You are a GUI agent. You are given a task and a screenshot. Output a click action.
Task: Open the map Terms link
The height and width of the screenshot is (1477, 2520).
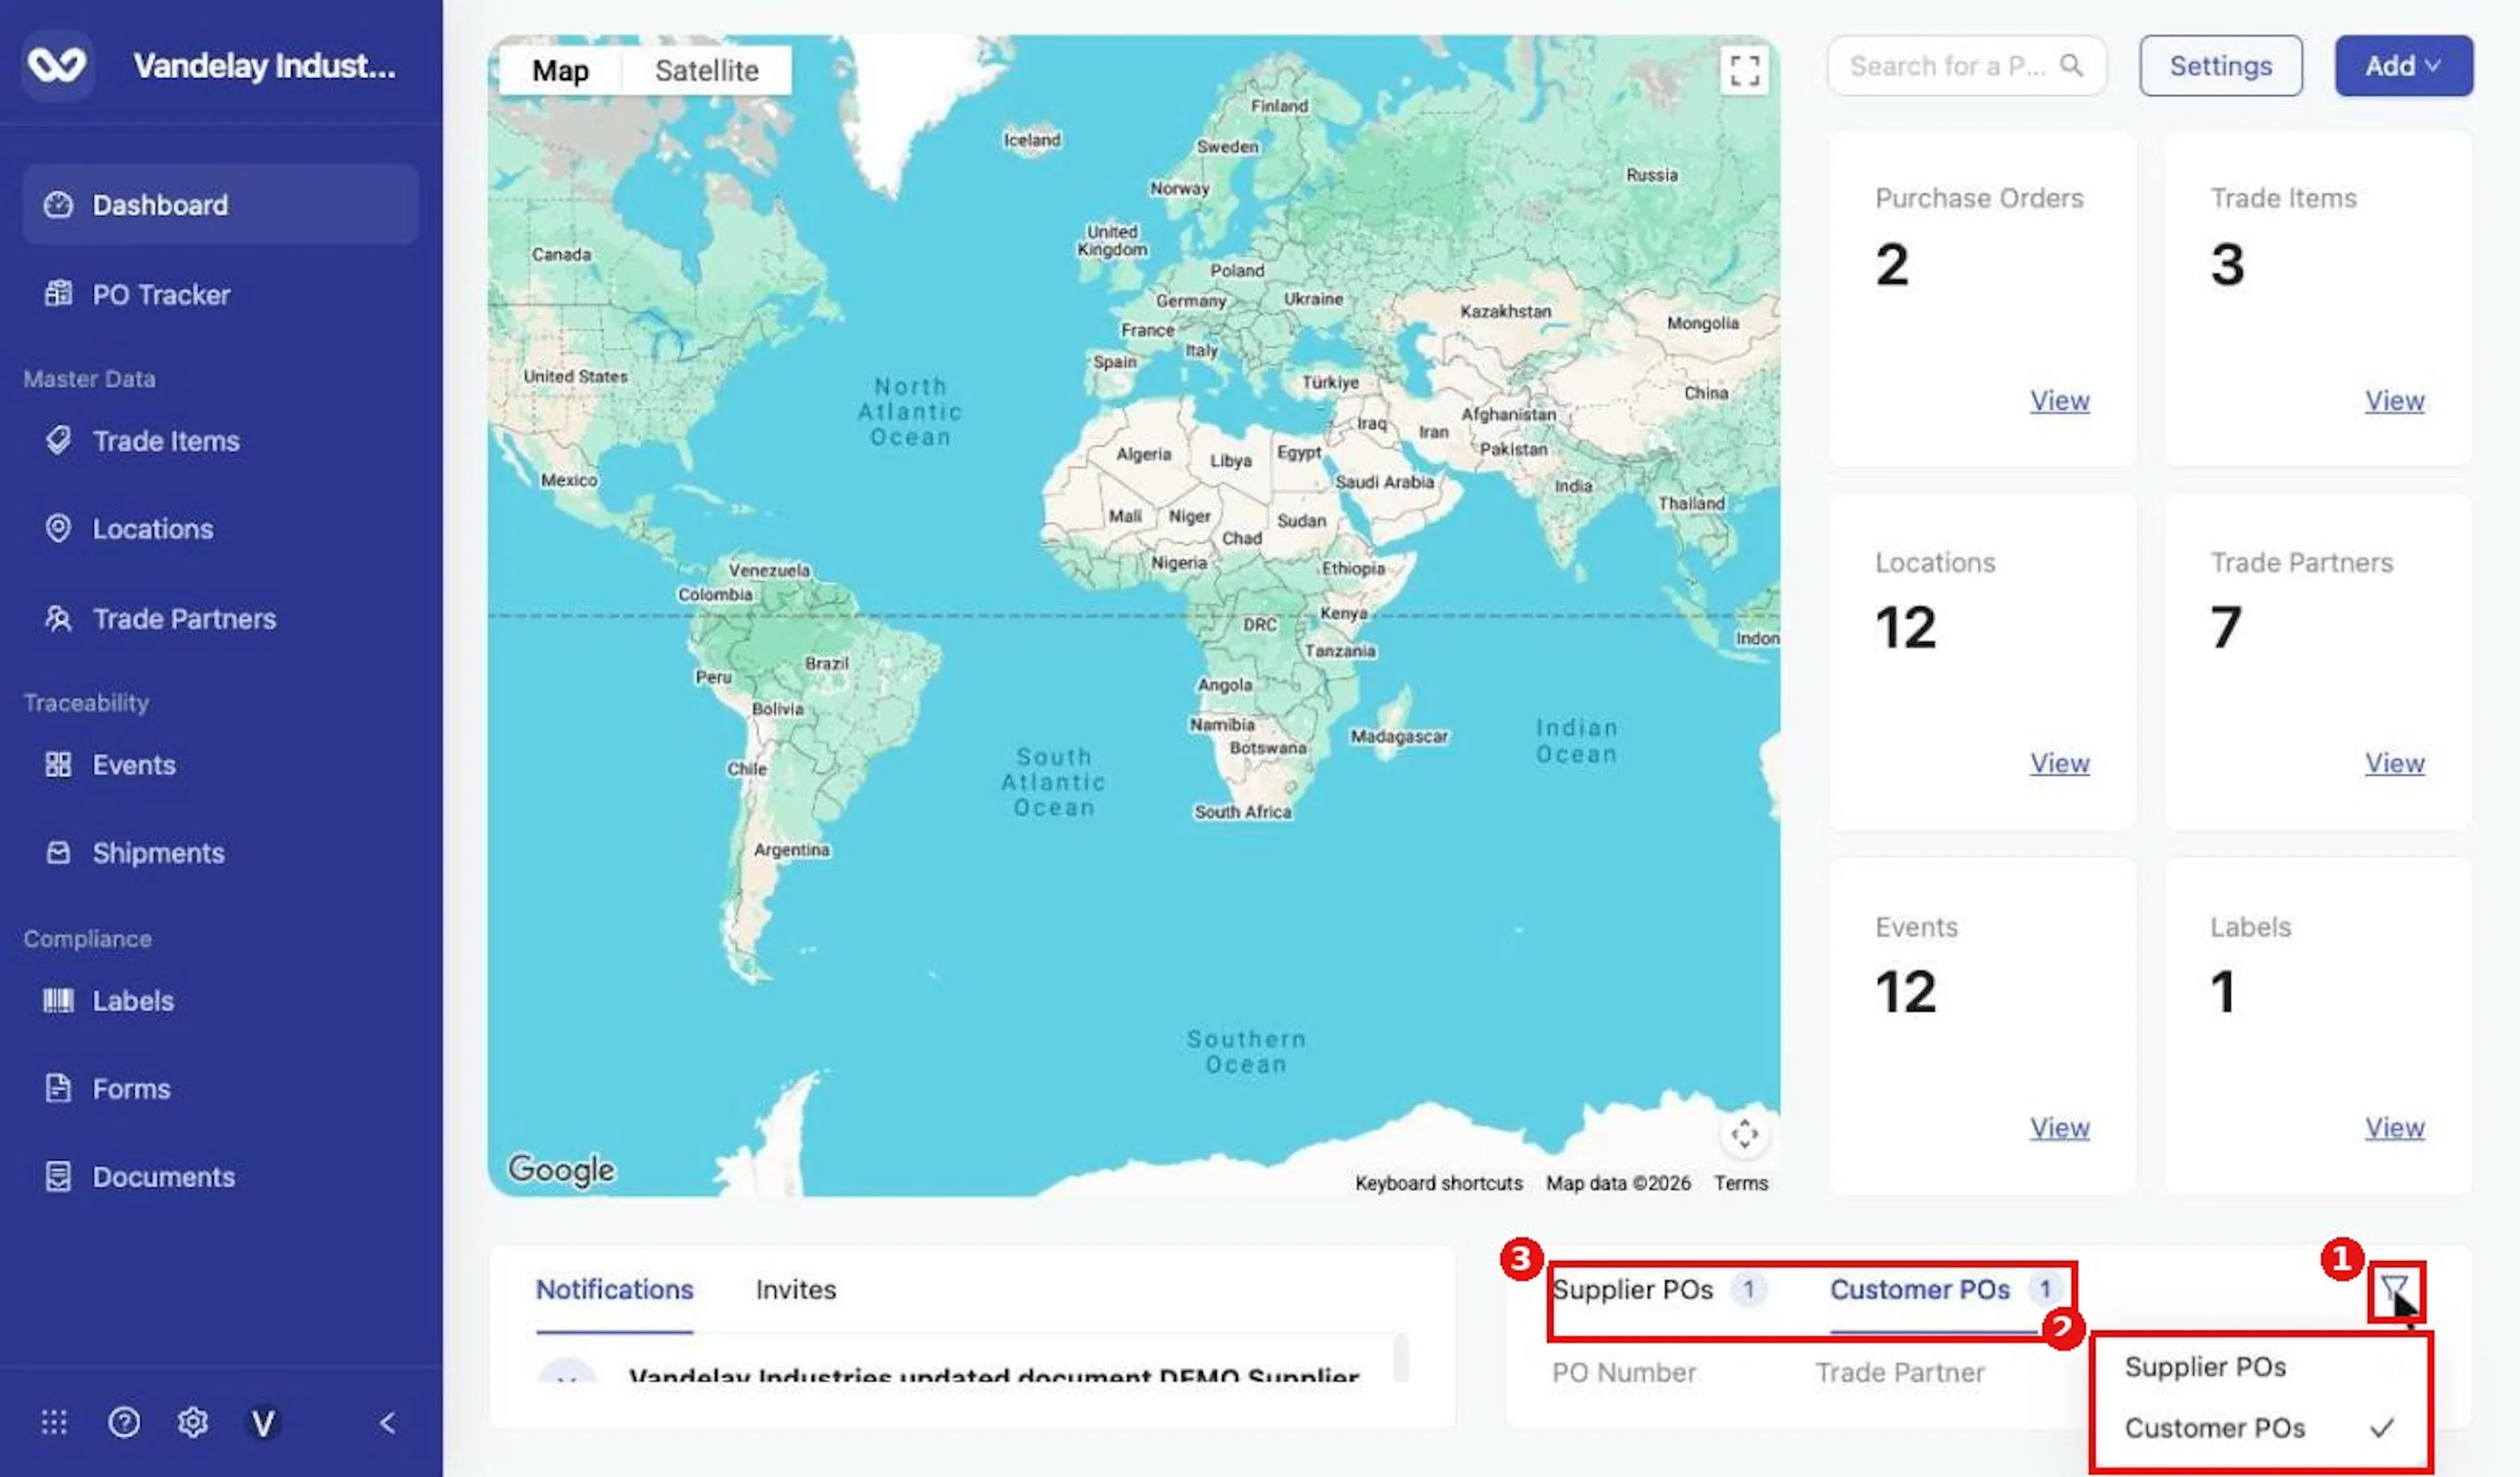(x=1740, y=1183)
